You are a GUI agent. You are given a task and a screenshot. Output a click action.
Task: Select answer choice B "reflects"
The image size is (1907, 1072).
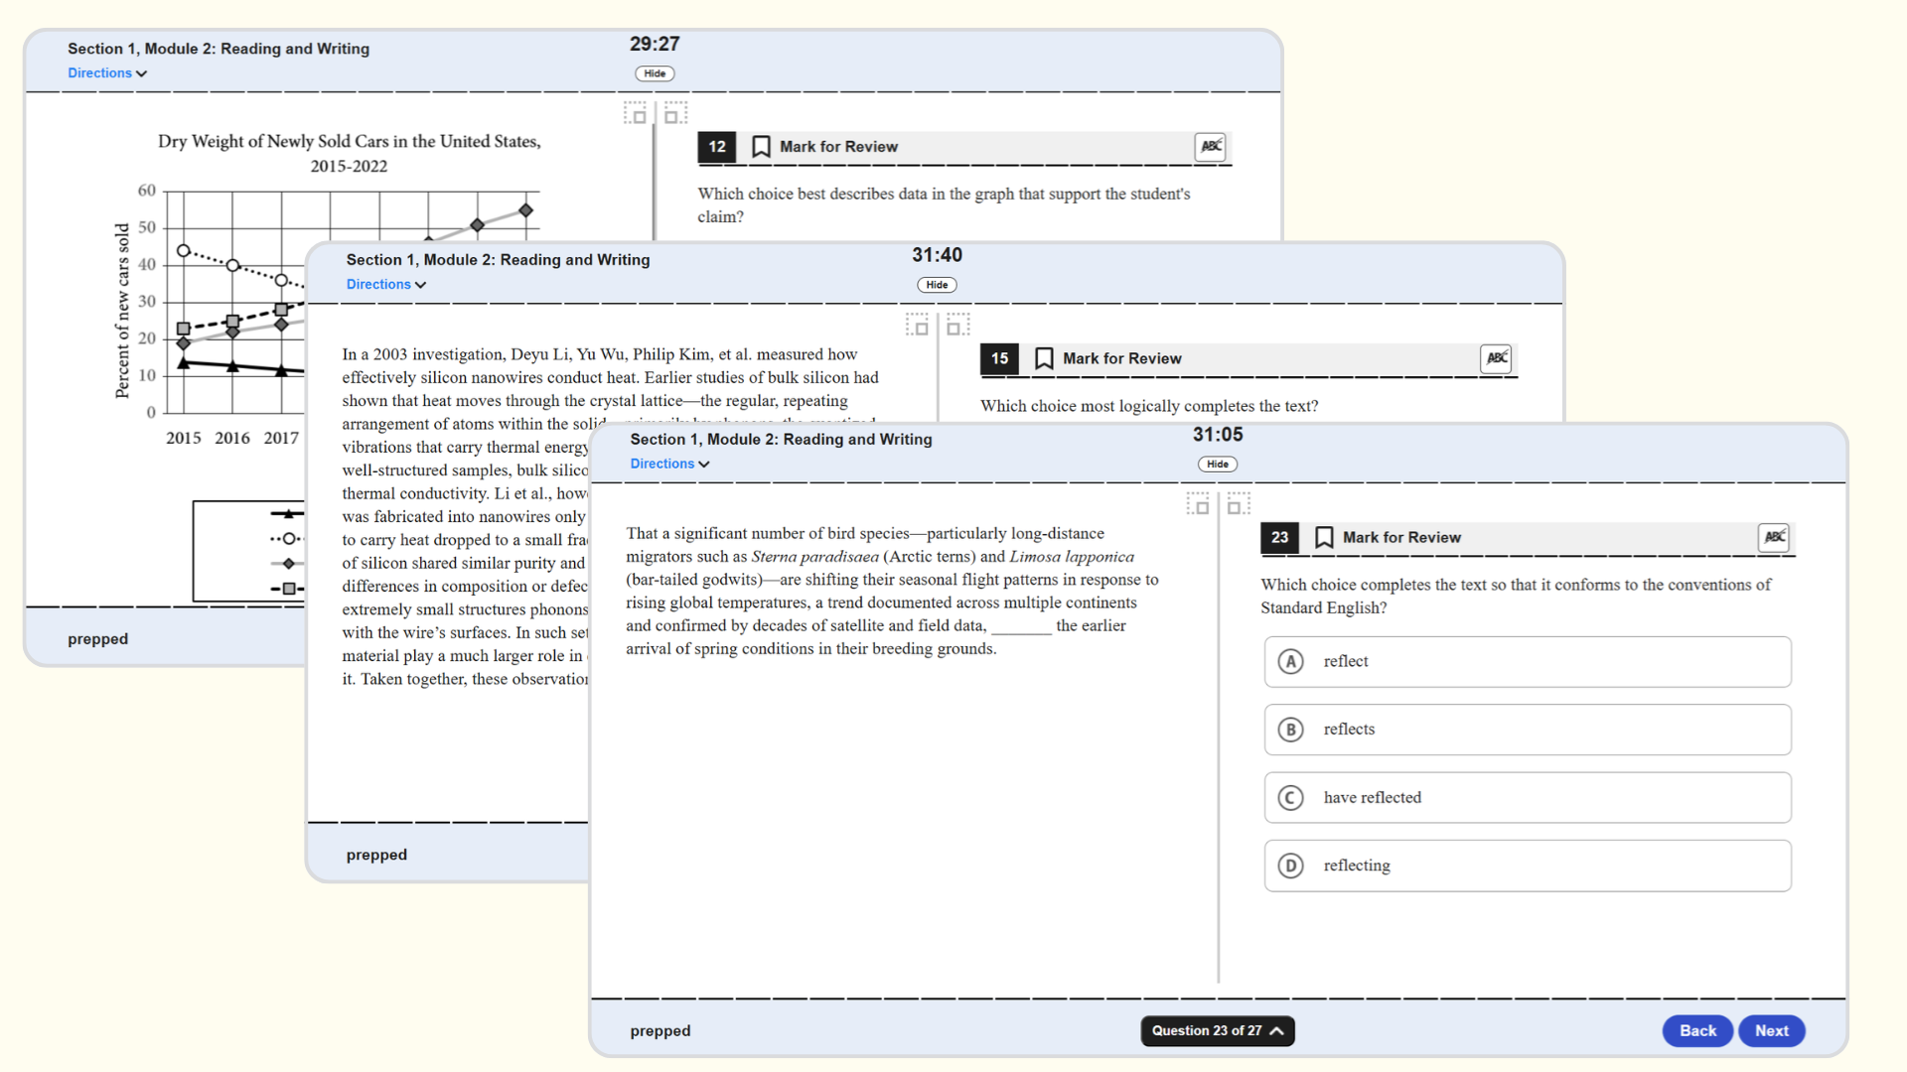click(x=1527, y=730)
